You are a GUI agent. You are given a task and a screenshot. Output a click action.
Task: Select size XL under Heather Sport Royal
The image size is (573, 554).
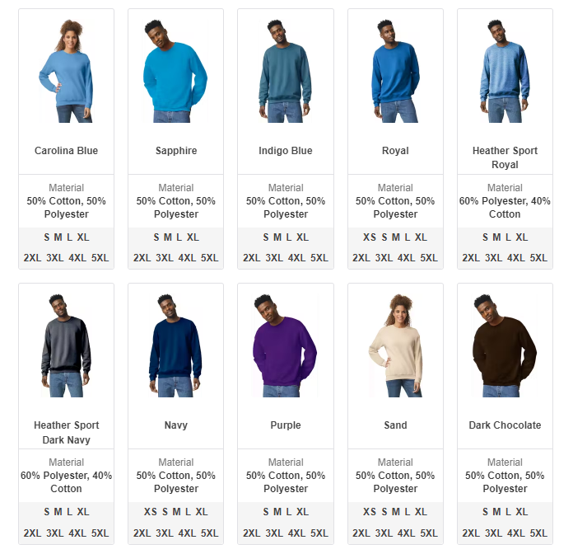pyautogui.click(x=521, y=237)
